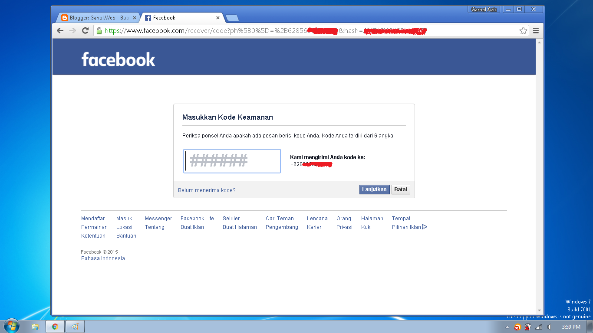Open the Tentang footer link
The width and height of the screenshot is (593, 333).
155,227
